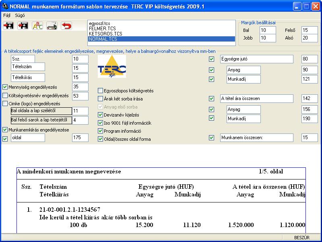Select FELMER.TCS in the template list
Screen dimensions: 322x242
(x=161, y=29)
